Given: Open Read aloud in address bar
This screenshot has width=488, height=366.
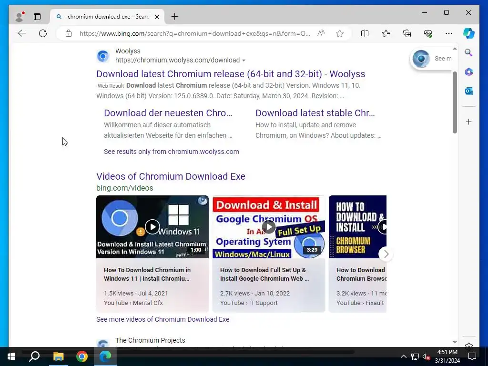Looking at the screenshot, I should [x=321, y=33].
